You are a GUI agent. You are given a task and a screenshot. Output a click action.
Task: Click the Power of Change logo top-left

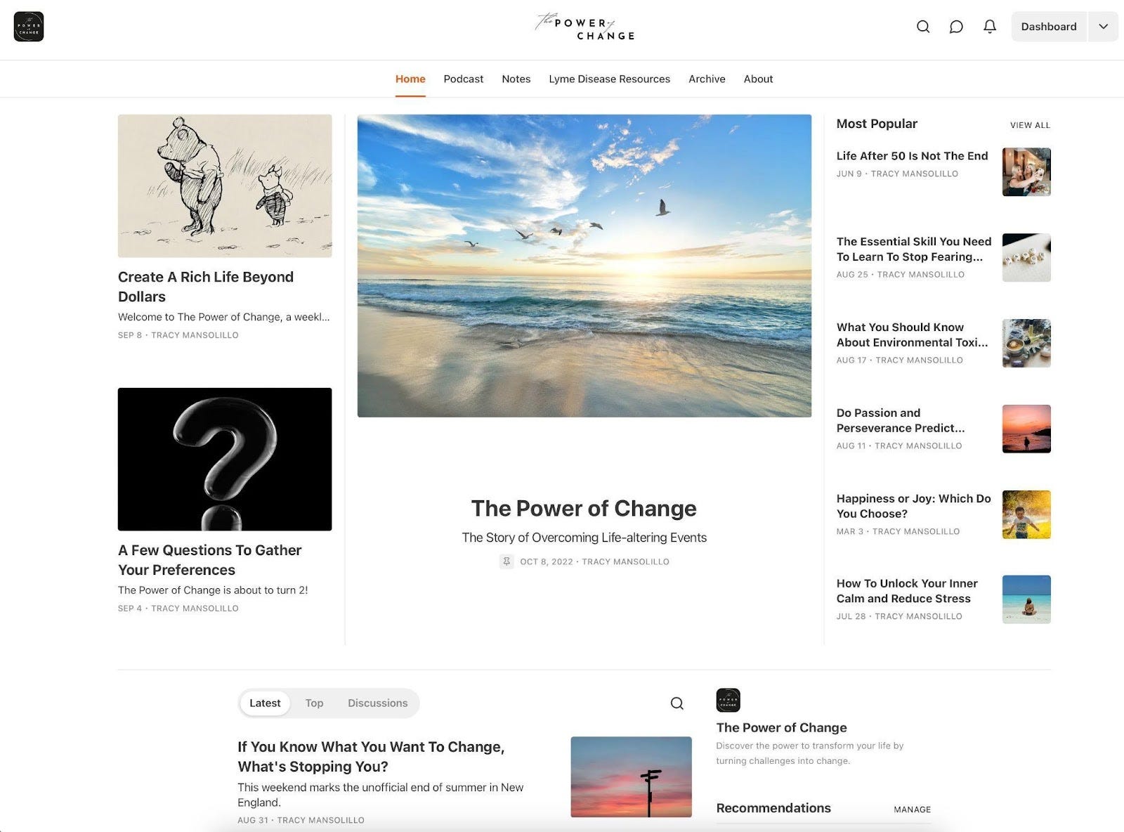click(29, 27)
